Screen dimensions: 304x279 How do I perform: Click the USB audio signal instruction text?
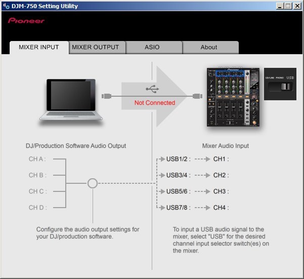point(221,240)
